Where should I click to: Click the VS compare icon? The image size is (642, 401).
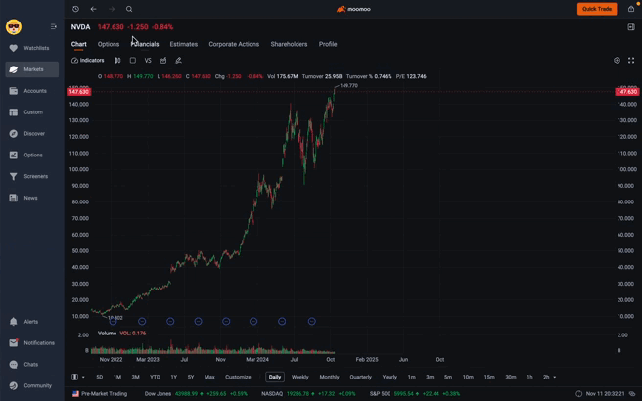(x=148, y=61)
